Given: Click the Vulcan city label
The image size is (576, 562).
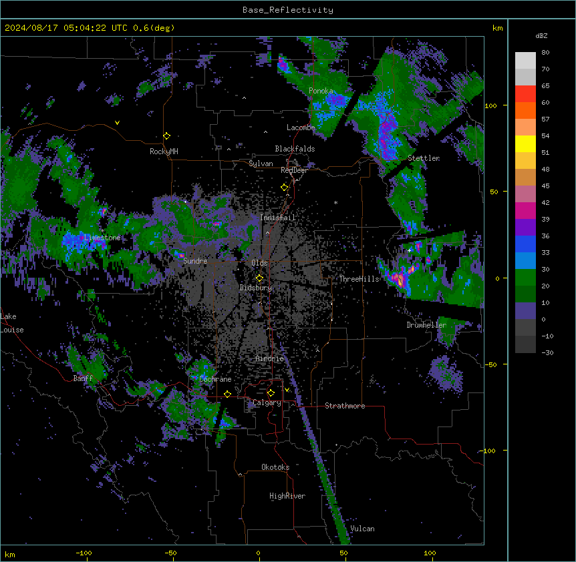Looking at the screenshot, I should point(362,529).
